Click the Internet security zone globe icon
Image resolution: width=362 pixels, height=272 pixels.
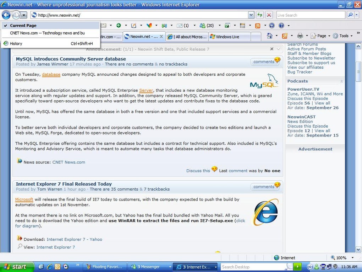(x=276, y=258)
